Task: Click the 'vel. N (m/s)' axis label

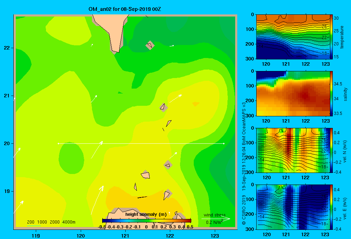Action: (345, 151)
